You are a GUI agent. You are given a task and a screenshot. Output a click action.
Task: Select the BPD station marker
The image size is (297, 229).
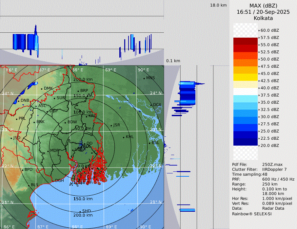(23, 170)
